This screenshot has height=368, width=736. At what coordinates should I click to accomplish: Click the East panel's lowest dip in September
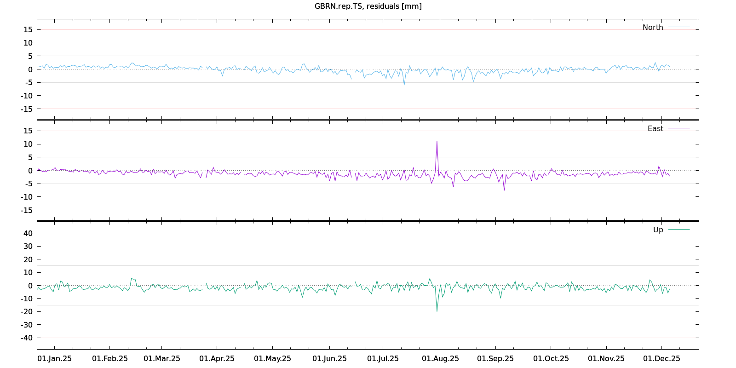pos(504,190)
